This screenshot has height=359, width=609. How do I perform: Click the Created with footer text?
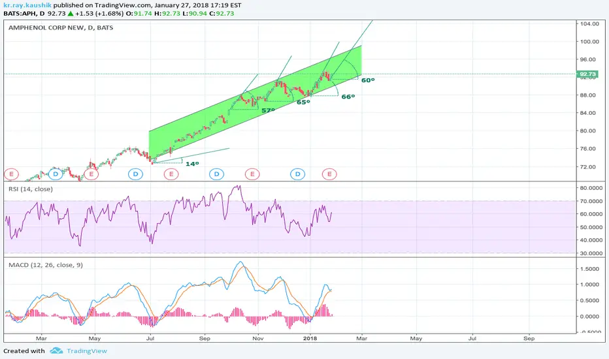point(24,351)
